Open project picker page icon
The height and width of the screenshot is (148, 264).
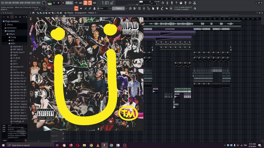point(153,8)
